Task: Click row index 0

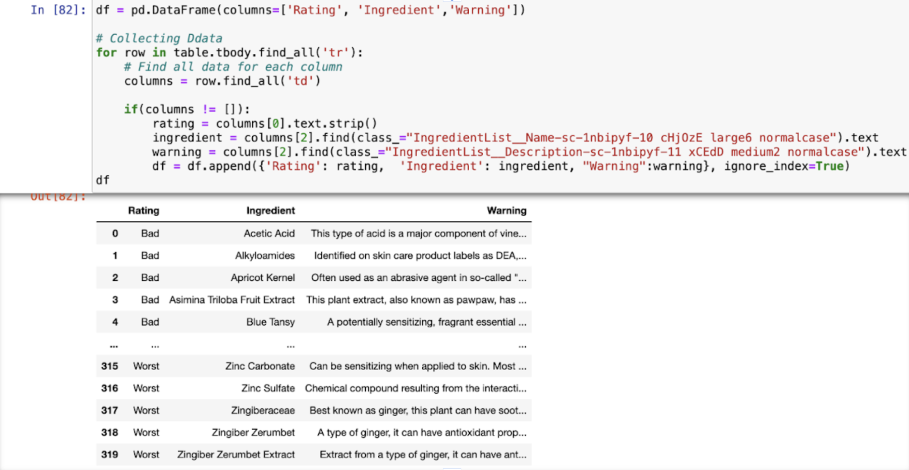Action: tap(115, 233)
